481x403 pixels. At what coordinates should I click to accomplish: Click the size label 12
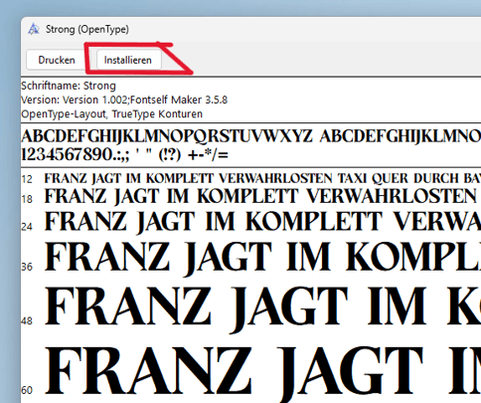(x=27, y=179)
